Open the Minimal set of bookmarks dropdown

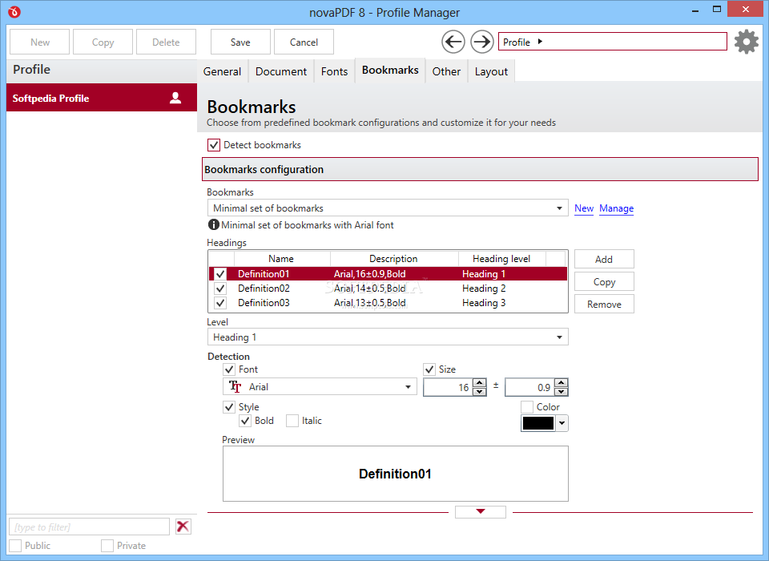388,208
